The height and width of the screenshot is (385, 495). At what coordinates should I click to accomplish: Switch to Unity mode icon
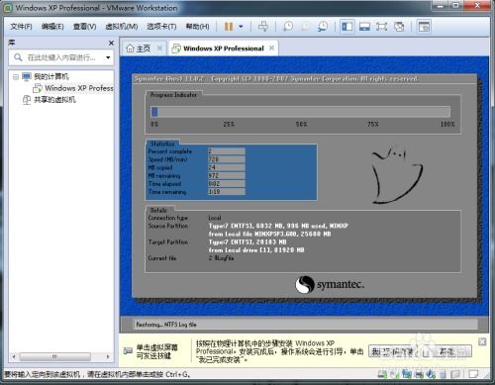(x=399, y=27)
